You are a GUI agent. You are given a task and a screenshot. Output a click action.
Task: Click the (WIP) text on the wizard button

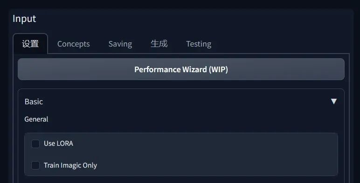[218, 69]
